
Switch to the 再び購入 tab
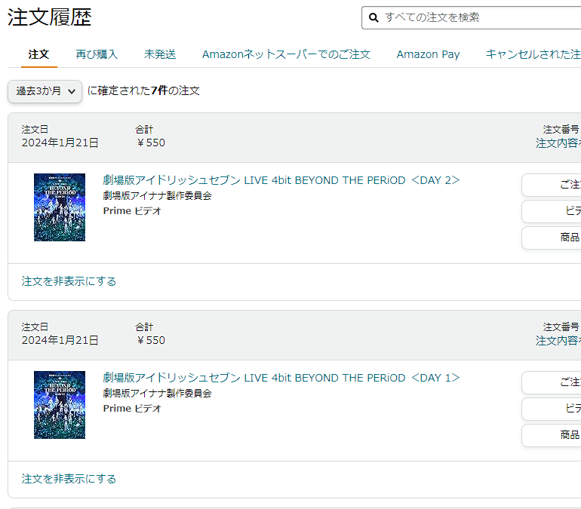[x=97, y=54]
